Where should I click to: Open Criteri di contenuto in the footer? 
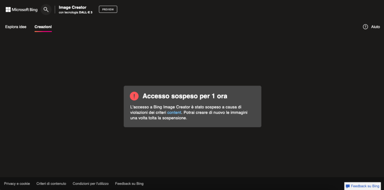tap(51, 184)
